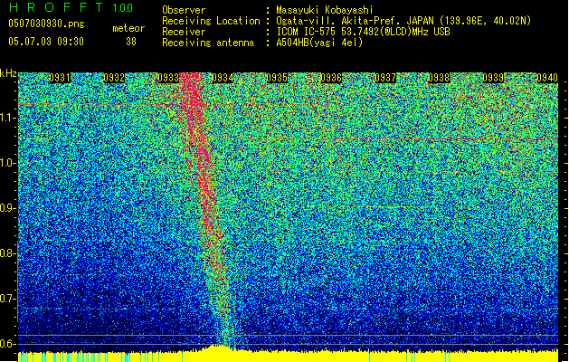
Task: Click the Receiving Location label
Action: click(x=211, y=21)
